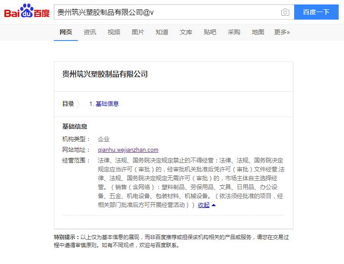Screen dimensions: 344x264
Task: Jump to 1. 基础信息 in the 目录
Action: 104,104
